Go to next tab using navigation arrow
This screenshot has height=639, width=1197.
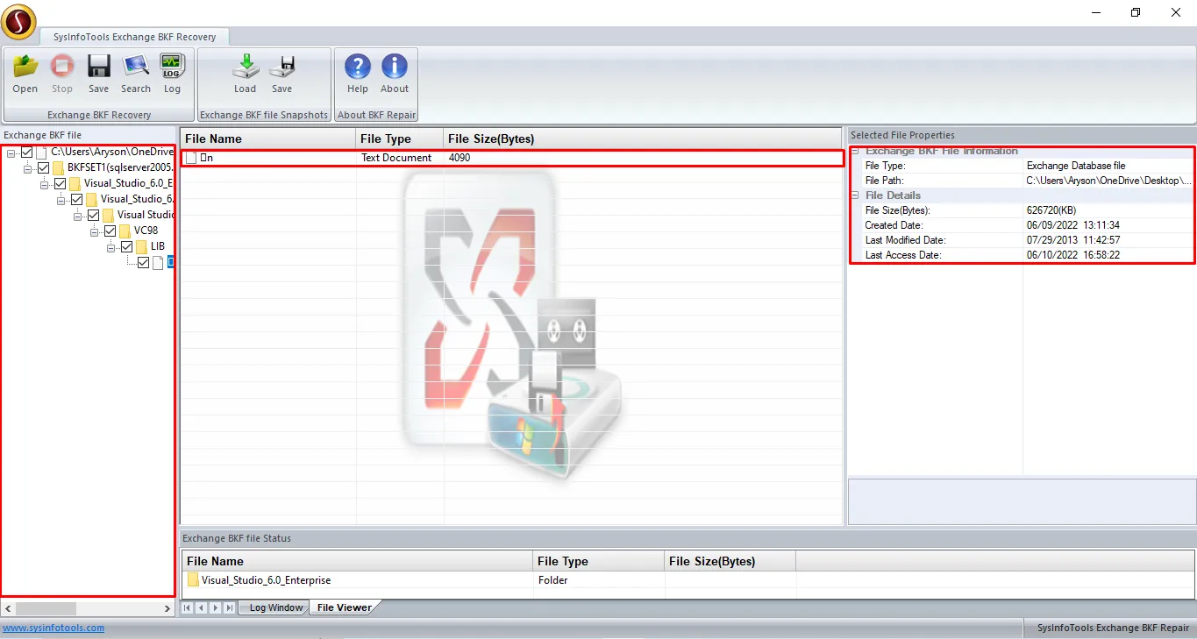(x=216, y=607)
